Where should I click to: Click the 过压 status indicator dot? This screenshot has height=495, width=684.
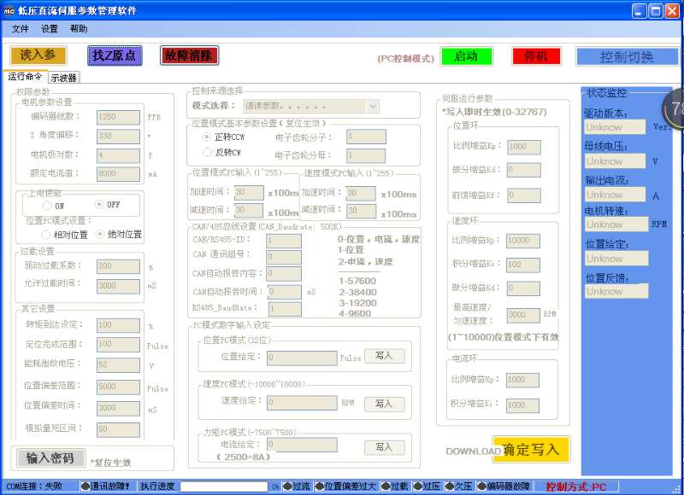418,486
